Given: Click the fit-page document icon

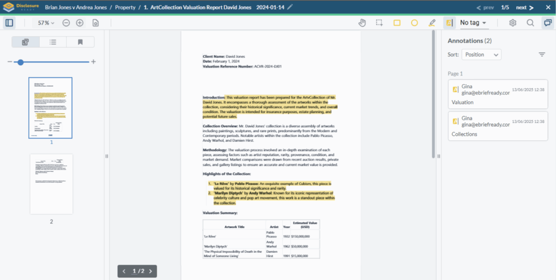Looking at the screenshot, I should (95, 23).
